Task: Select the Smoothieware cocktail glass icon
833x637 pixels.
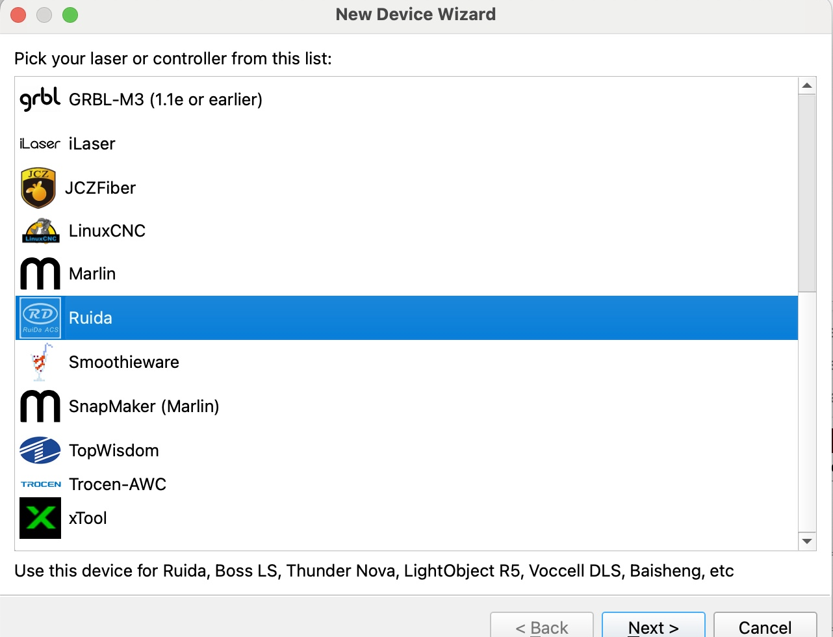Action: click(x=40, y=362)
